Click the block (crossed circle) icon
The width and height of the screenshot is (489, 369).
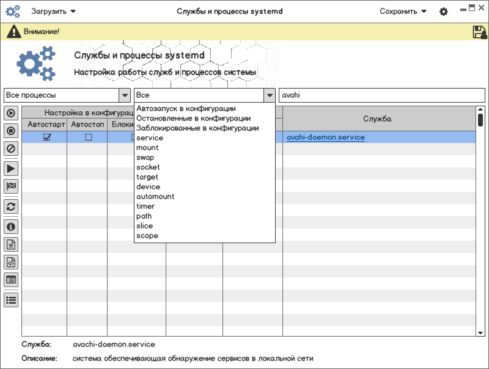point(11,148)
